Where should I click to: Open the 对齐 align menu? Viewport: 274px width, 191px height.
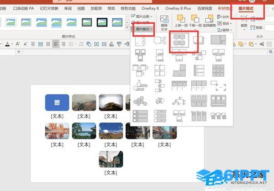[x=223, y=17]
